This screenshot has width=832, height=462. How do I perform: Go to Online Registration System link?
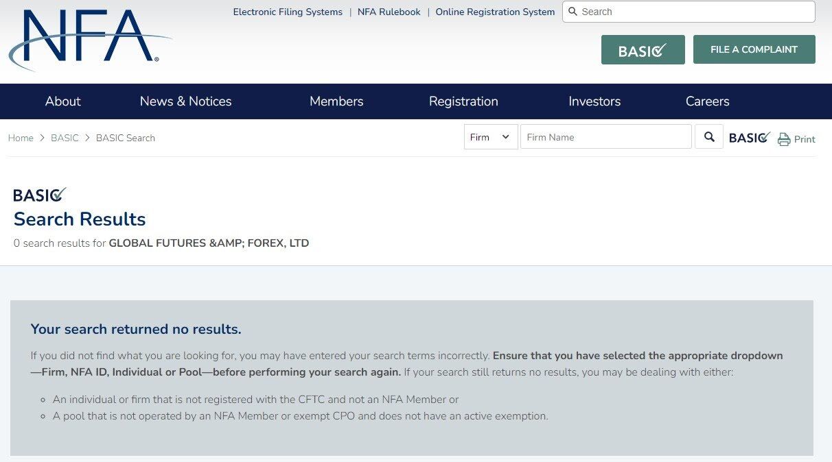495,12
